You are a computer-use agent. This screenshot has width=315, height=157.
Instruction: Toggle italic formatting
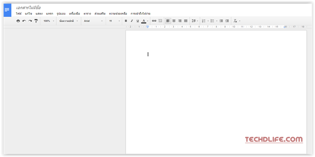pyautogui.click(x=132, y=21)
